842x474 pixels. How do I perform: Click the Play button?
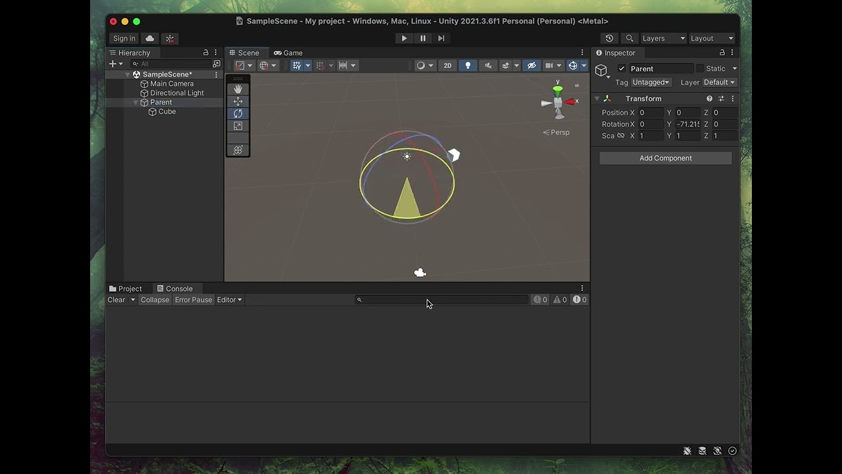coord(404,38)
